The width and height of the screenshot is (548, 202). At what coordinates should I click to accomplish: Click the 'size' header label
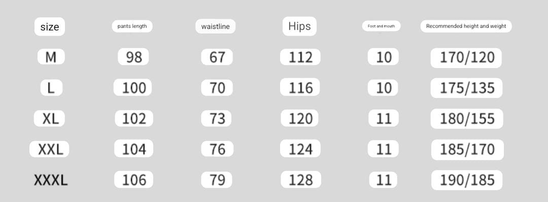[x=50, y=26]
